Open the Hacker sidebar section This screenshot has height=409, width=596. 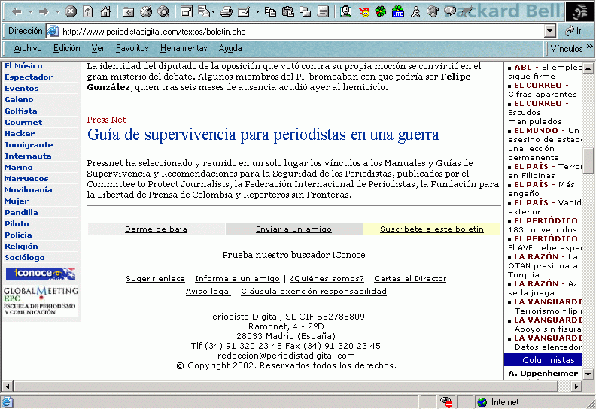(x=20, y=133)
